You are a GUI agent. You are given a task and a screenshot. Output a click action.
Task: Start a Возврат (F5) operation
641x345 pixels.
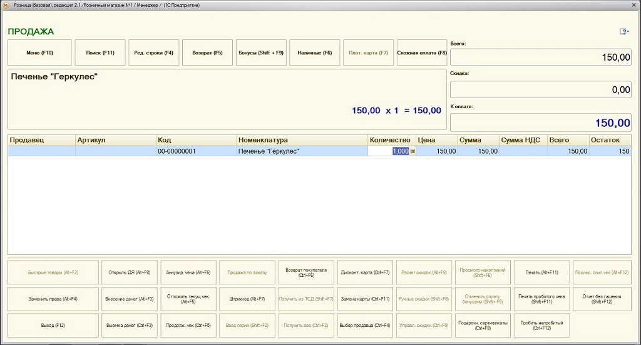[x=207, y=52]
